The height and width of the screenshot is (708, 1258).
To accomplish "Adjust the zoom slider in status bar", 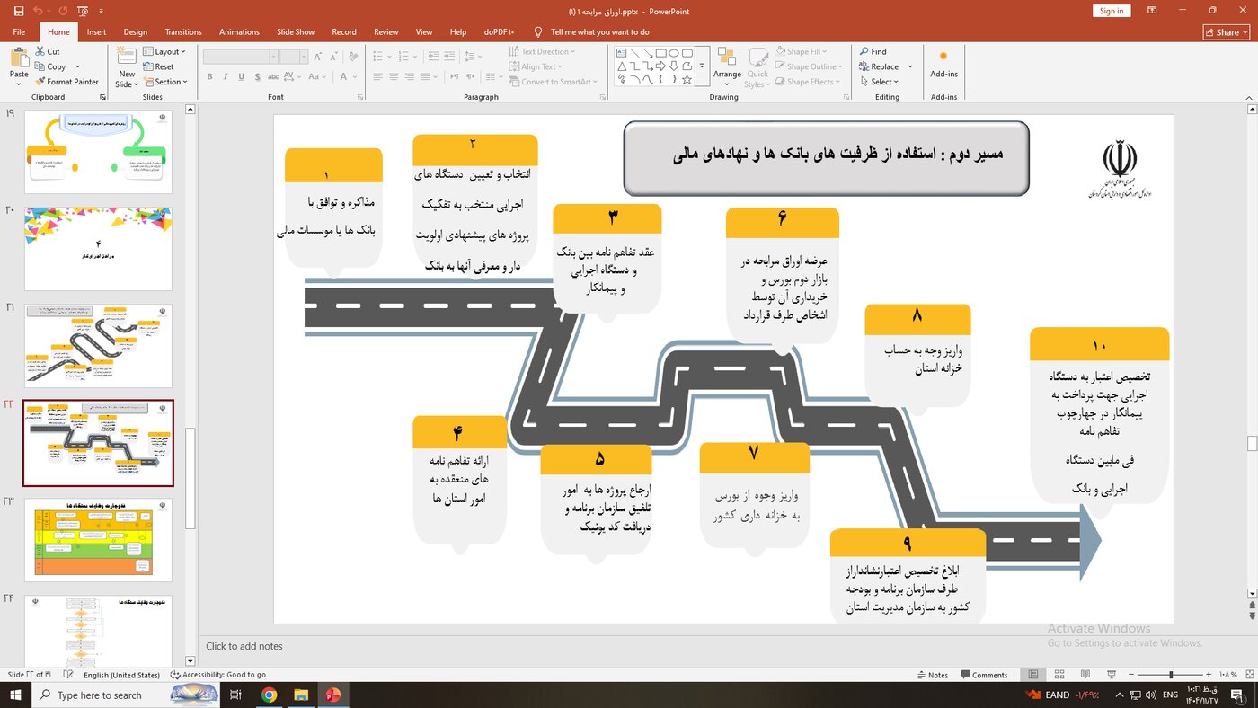I will pyautogui.click(x=1171, y=675).
